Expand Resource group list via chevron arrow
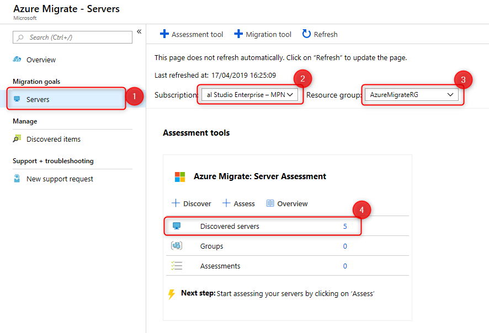 point(450,95)
